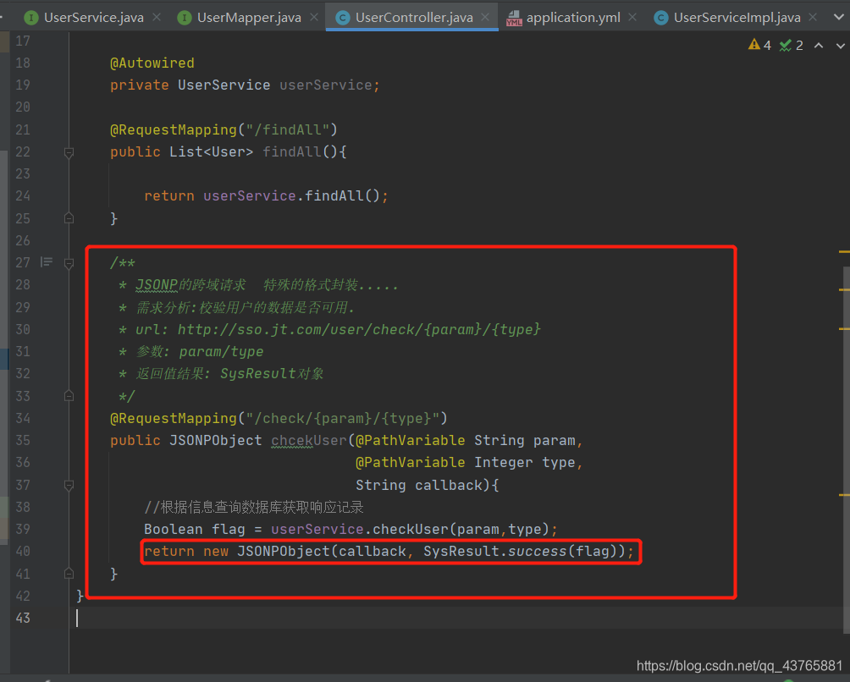Image resolution: width=850 pixels, height=682 pixels.
Task: Click the "/check/{param}/{type}" mapping string
Action: click(x=343, y=418)
